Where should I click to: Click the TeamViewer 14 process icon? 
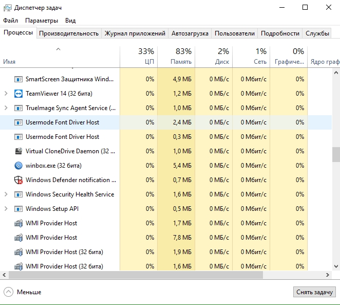pyautogui.click(x=18, y=94)
